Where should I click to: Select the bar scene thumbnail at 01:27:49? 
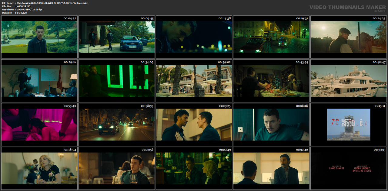point(194,168)
